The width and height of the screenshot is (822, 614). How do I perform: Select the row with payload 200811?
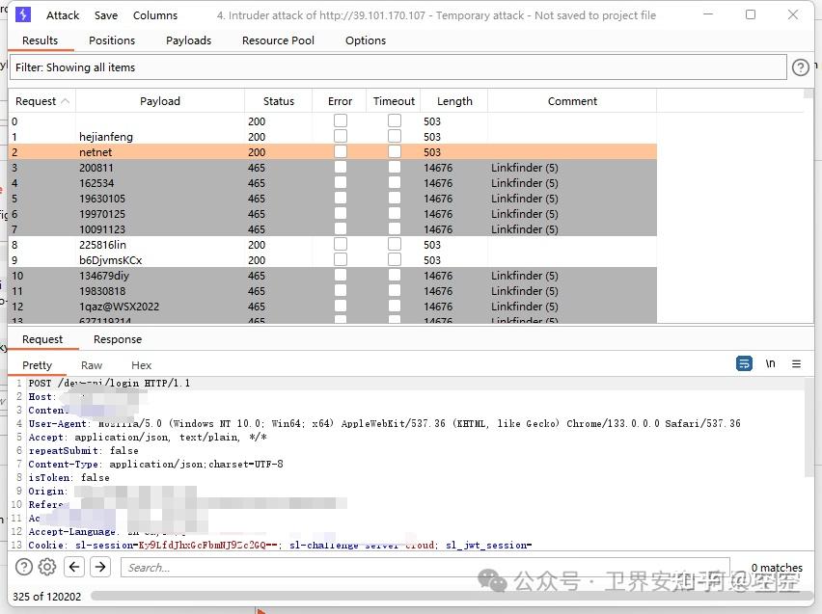(x=333, y=168)
